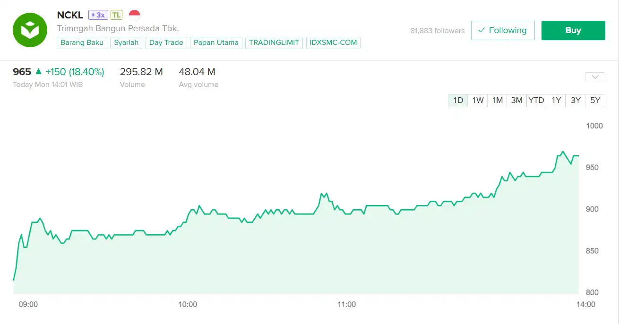Click the +150 (18.40%) change value

click(75, 72)
